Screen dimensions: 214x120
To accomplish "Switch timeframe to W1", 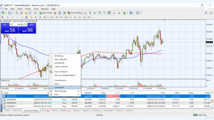I will click(x=85, y=17).
